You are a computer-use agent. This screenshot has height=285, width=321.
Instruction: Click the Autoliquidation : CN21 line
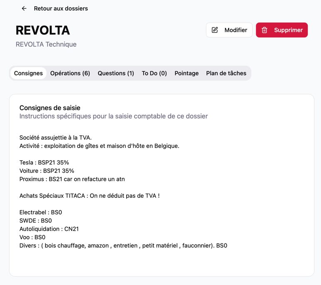49,229
